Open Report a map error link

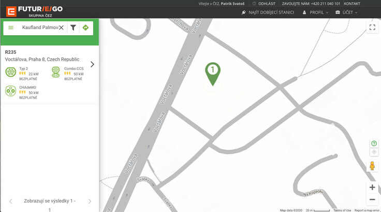pyautogui.click(x=367, y=210)
